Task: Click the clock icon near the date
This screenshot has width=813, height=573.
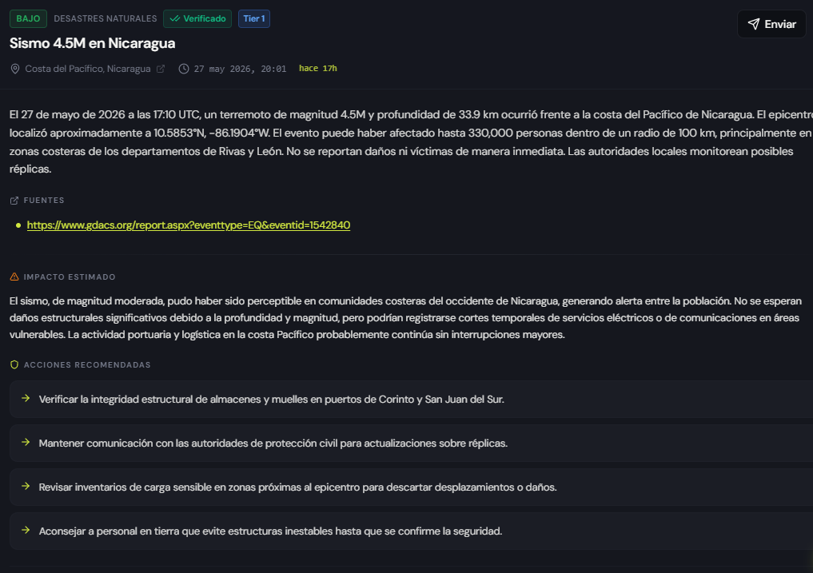Action: [184, 69]
